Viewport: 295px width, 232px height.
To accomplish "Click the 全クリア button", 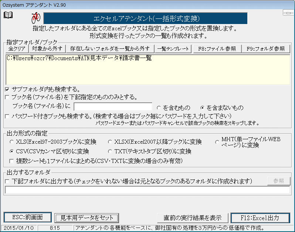I will click(17, 49).
